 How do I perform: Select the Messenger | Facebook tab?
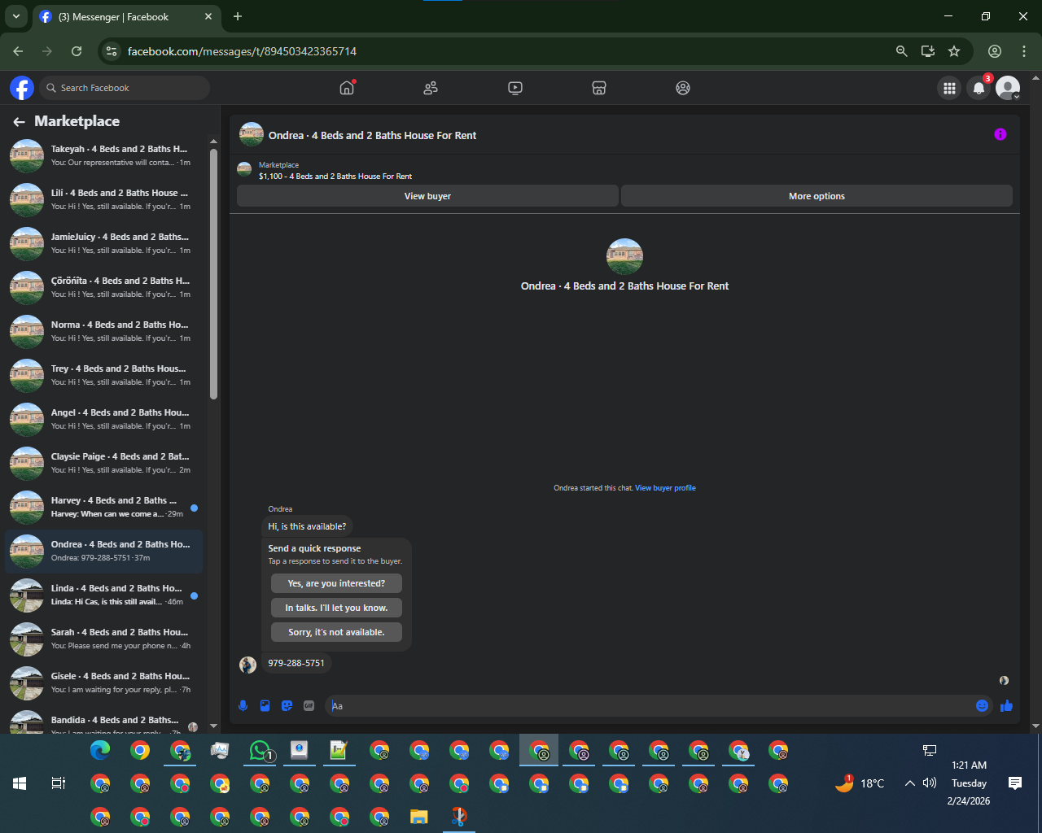pyautogui.click(x=127, y=16)
